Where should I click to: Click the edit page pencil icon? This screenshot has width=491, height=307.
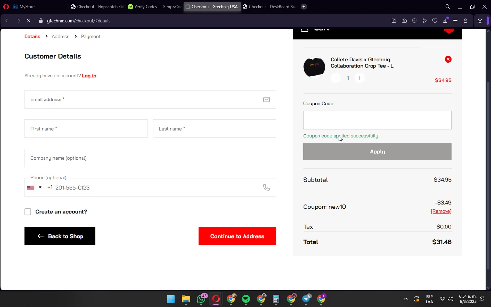[394, 21]
